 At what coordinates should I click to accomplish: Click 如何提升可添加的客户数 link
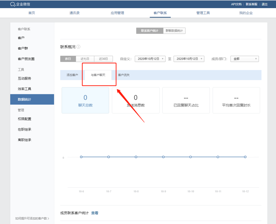tap(32, 218)
